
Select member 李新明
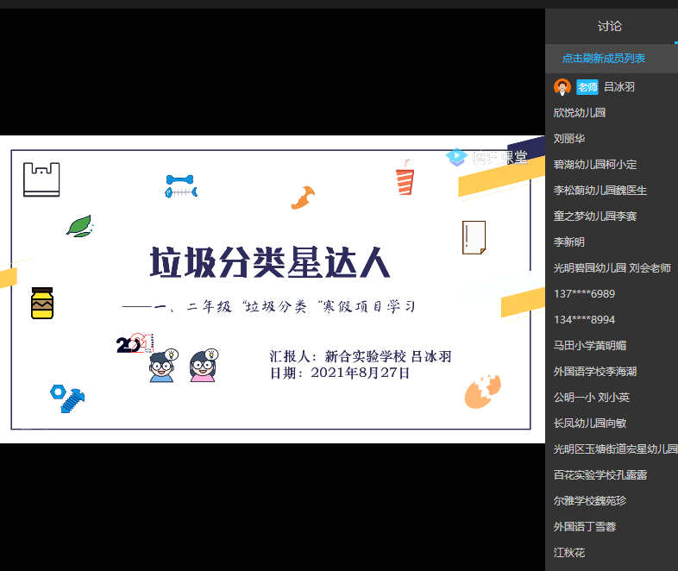point(569,242)
